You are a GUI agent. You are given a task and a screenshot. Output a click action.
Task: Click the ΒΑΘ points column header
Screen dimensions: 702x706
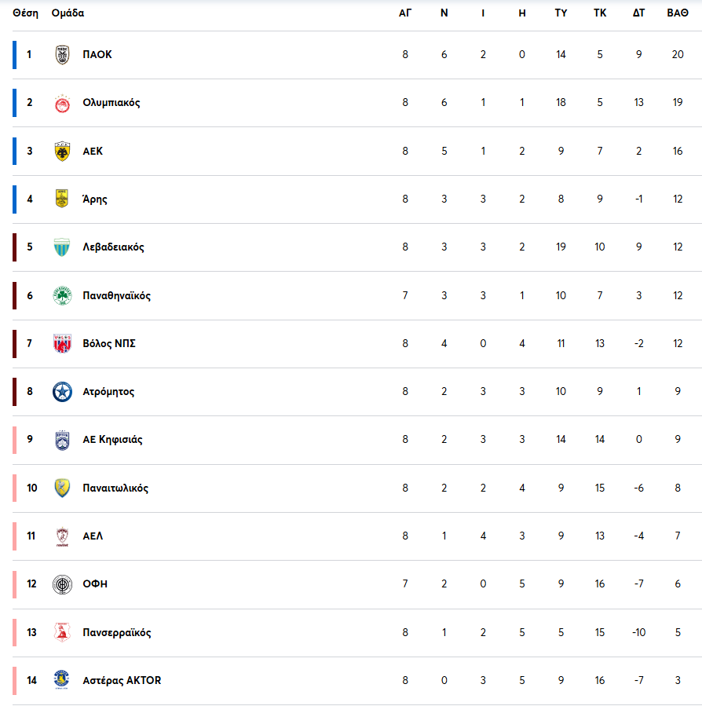[677, 13]
